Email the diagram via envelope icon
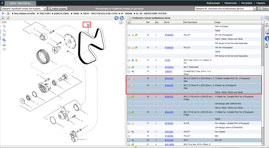Viewport: 269px width, 148px height. 4,49
